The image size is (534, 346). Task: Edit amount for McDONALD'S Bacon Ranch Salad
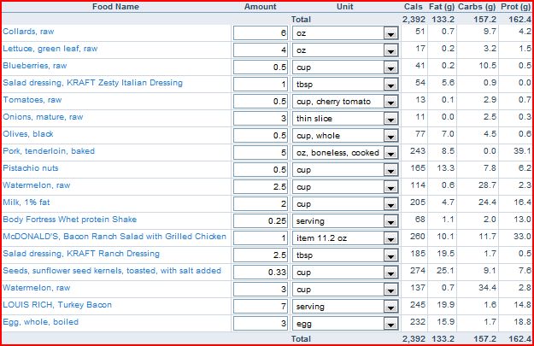[261, 238]
